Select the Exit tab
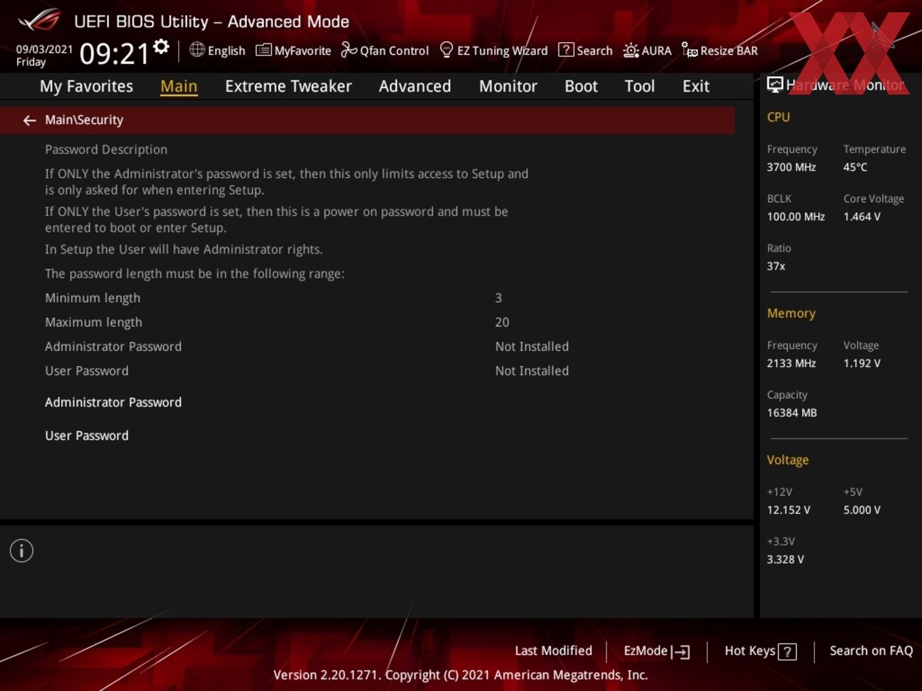Image resolution: width=922 pixels, height=691 pixels. (x=696, y=86)
